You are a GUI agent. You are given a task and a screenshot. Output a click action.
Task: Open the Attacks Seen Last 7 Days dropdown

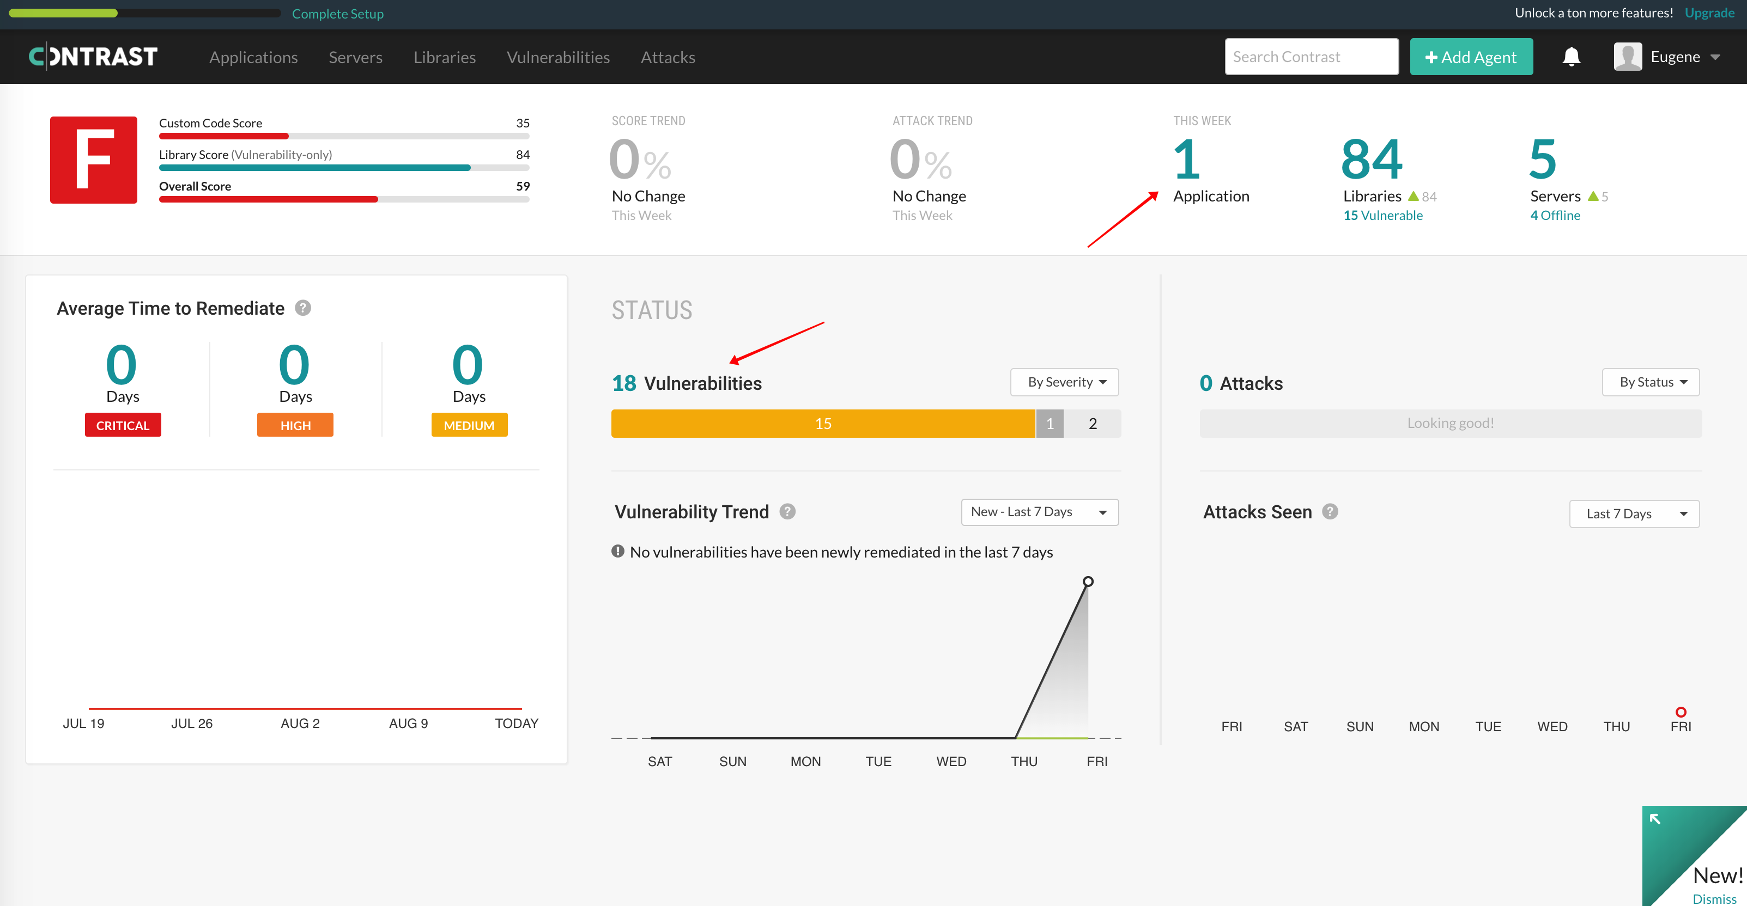[1634, 513]
